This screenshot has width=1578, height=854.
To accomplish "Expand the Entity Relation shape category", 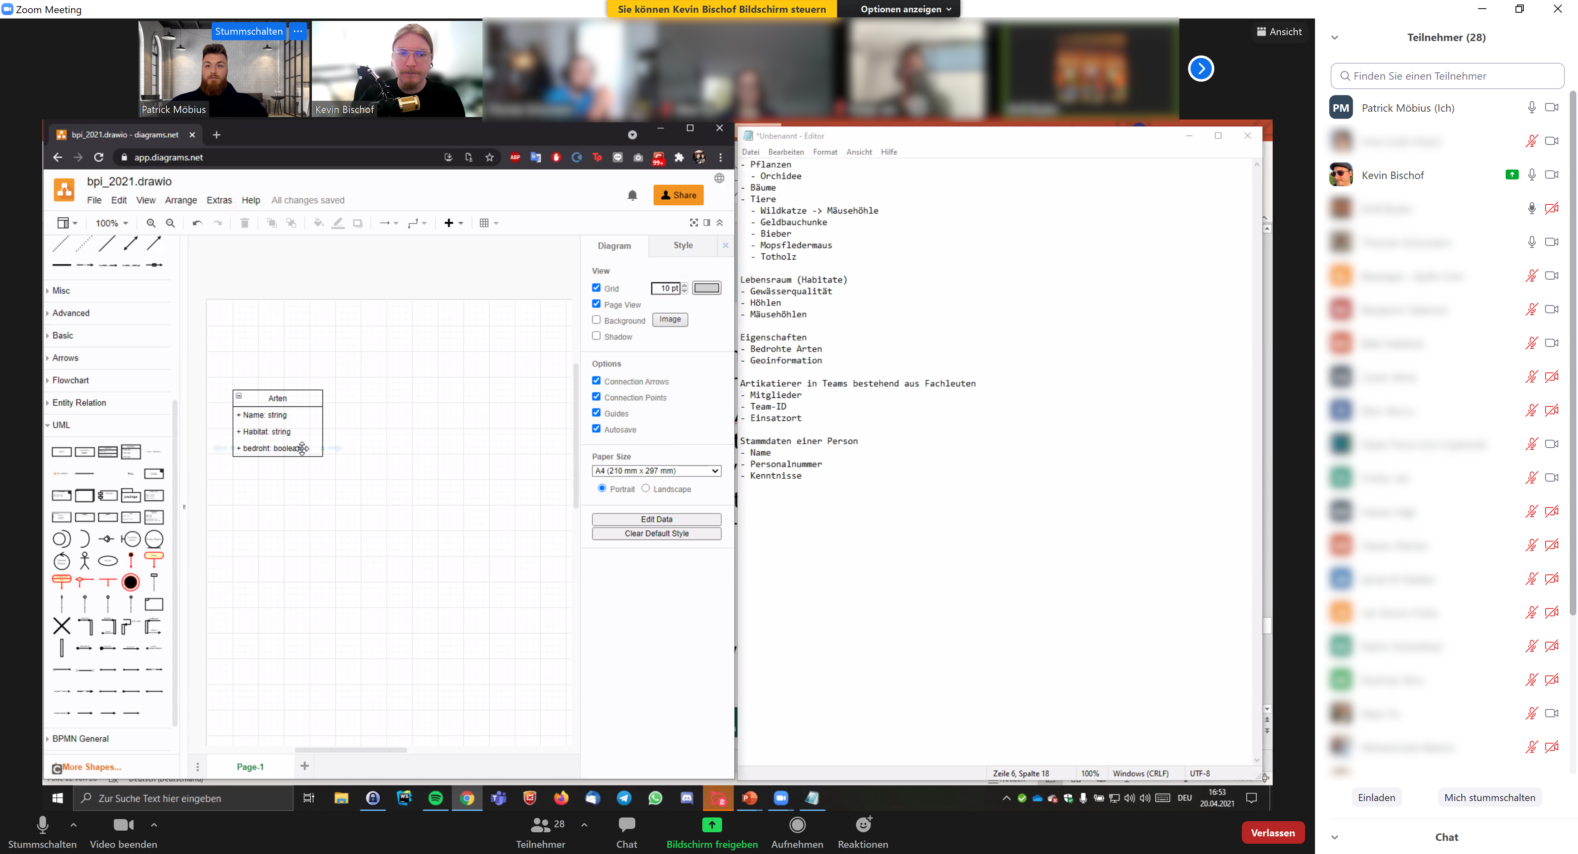I will click(79, 402).
